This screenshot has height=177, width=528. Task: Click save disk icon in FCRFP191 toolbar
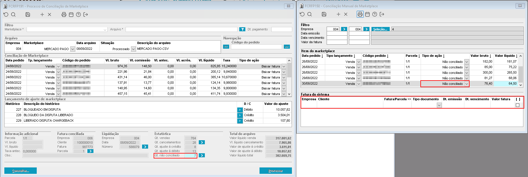tap(28, 14)
